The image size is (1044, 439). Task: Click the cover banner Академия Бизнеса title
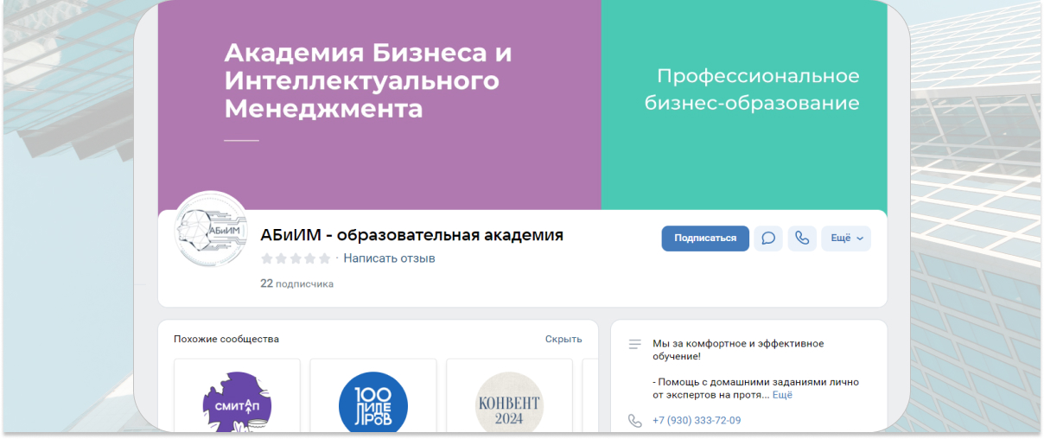coord(368,81)
